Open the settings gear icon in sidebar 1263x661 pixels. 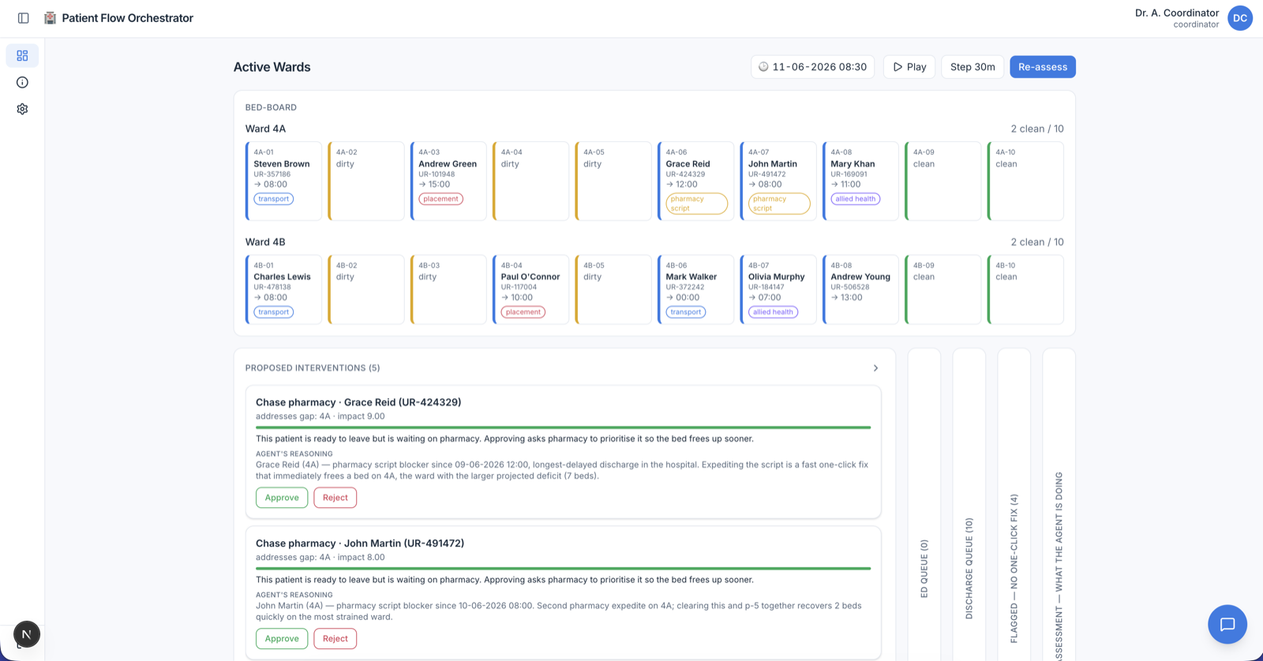coord(22,109)
